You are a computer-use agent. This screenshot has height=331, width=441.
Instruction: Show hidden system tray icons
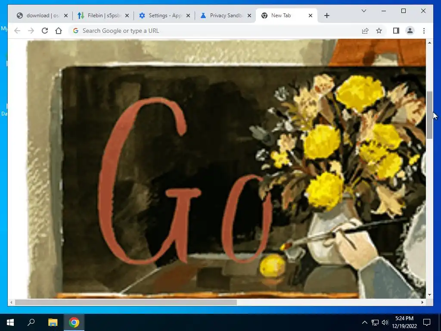[364, 322]
